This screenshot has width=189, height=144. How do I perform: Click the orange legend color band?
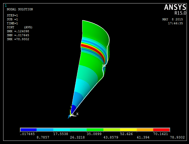coord(145,130)
